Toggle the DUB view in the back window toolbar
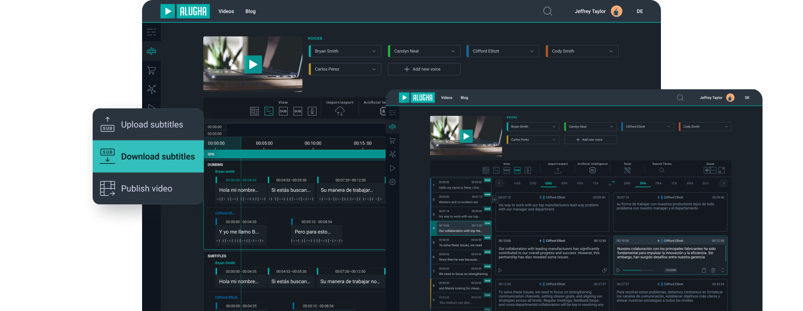 point(283,111)
